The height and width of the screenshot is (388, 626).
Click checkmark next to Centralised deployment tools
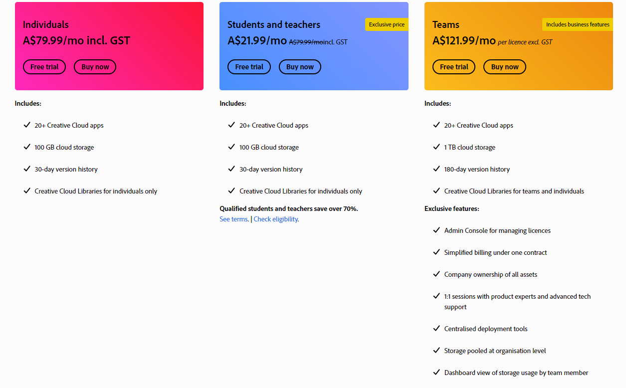(x=436, y=328)
